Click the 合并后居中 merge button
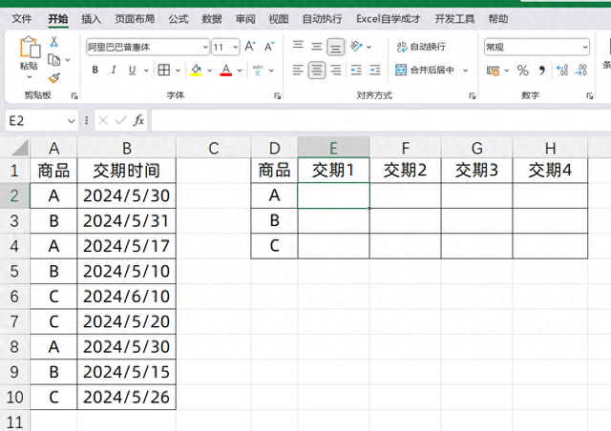Viewport: 611px width, 431px height. pos(425,70)
